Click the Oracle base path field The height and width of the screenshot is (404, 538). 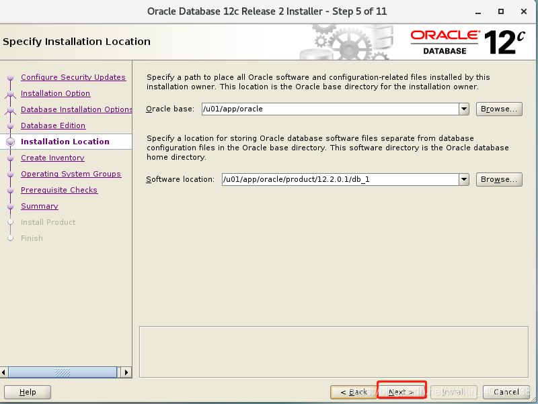pyautogui.click(x=330, y=109)
